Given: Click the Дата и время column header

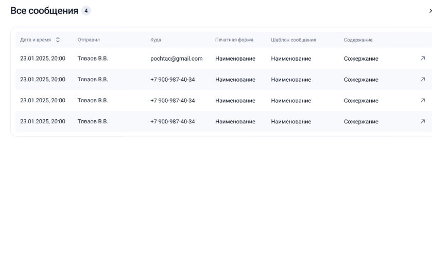Looking at the screenshot, I should pos(36,40).
